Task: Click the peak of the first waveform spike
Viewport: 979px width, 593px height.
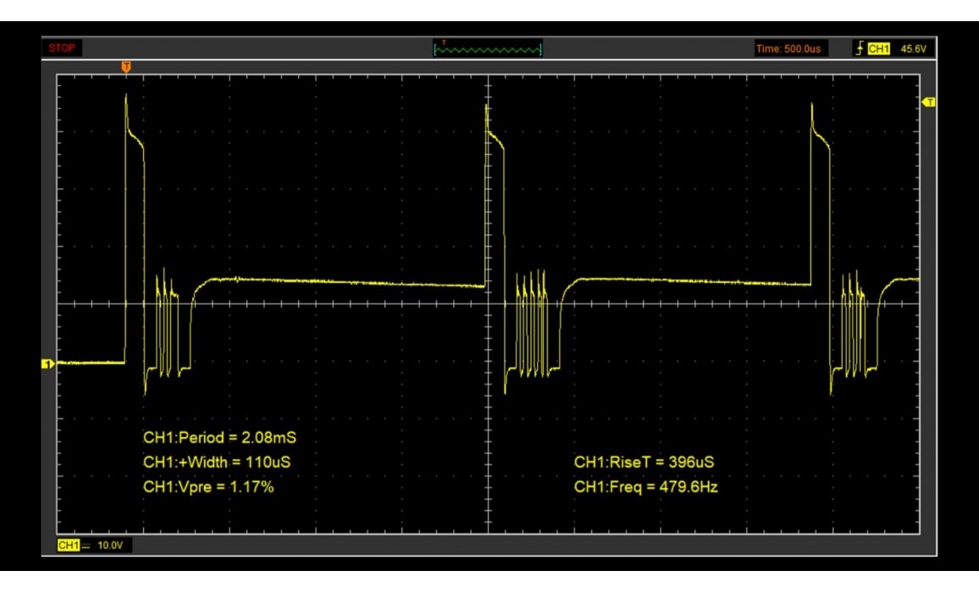Action: tap(126, 93)
